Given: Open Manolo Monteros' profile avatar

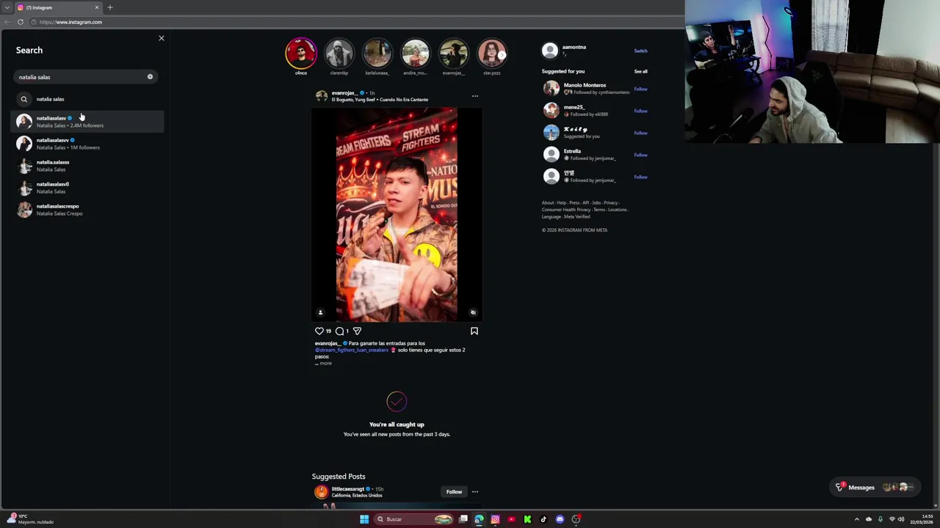Looking at the screenshot, I should pos(551,89).
